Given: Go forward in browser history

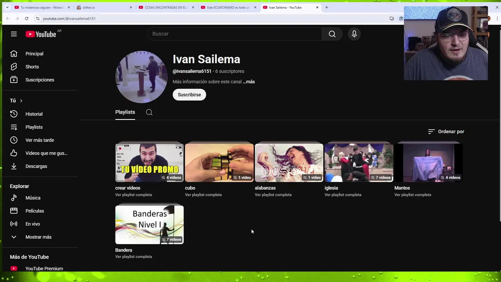Looking at the screenshot, I should pyautogui.click(x=17, y=18).
